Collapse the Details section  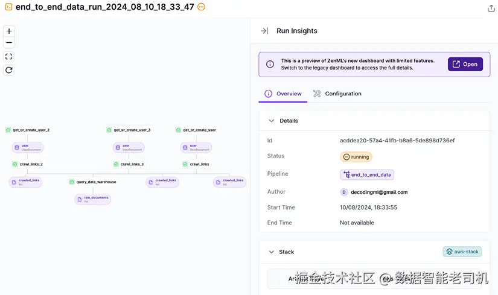(272, 121)
